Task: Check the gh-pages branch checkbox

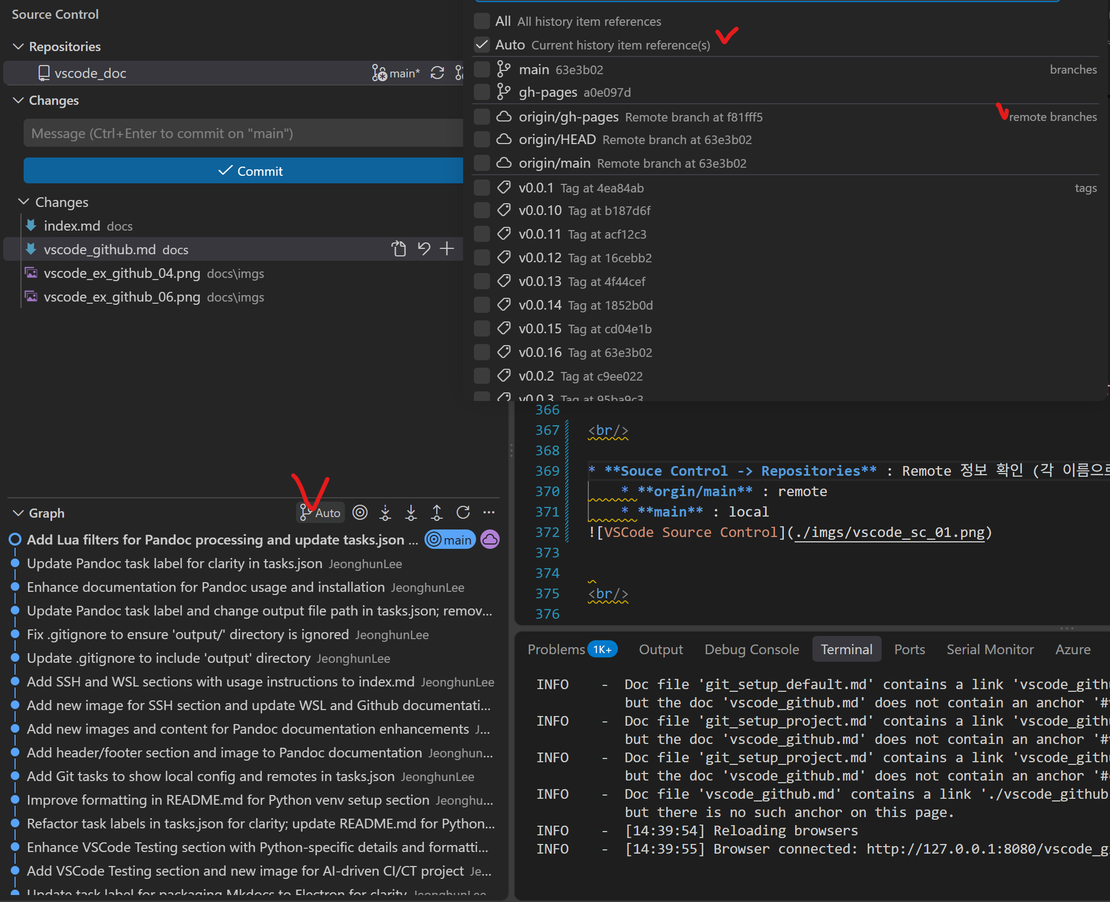Action: coord(482,92)
